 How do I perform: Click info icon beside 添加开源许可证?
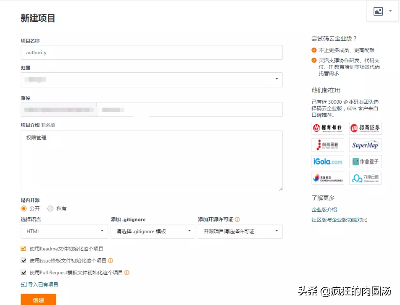(237, 219)
